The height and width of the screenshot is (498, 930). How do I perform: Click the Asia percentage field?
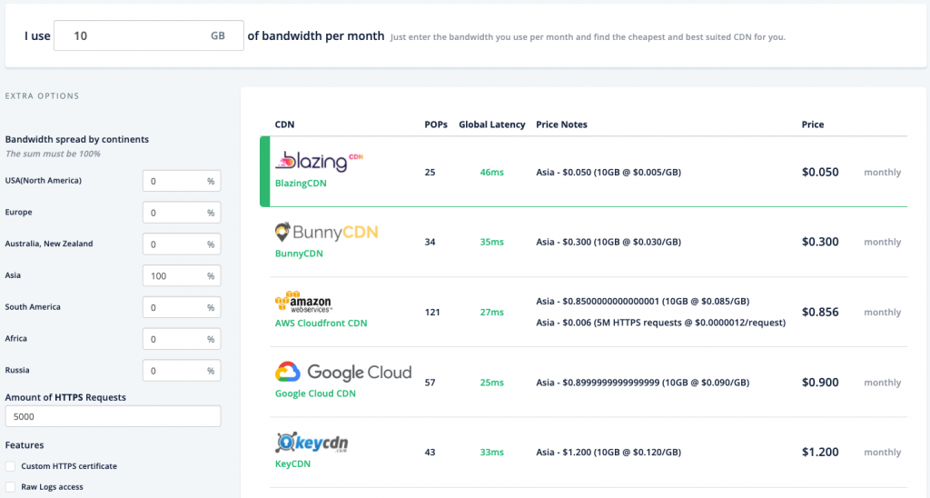182,276
